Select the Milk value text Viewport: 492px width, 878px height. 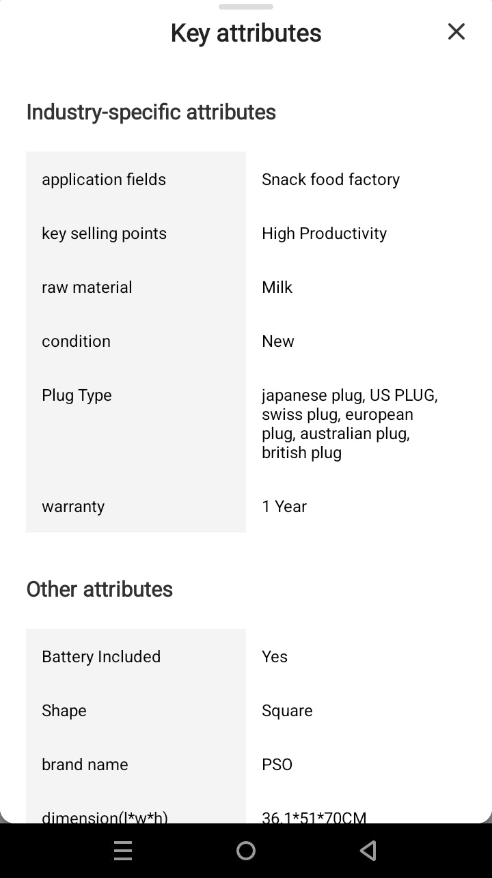point(277,287)
